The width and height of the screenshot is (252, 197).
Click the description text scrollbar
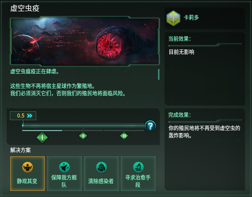159,74
